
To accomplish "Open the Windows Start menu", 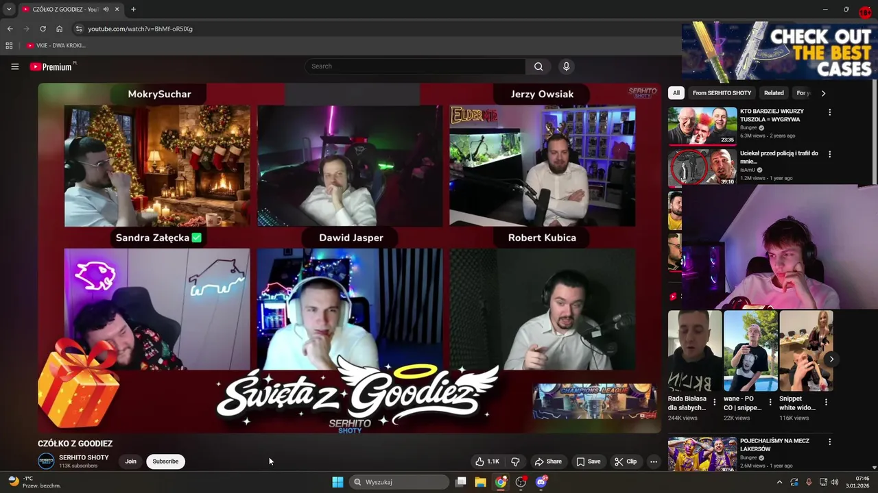I will 337,482.
